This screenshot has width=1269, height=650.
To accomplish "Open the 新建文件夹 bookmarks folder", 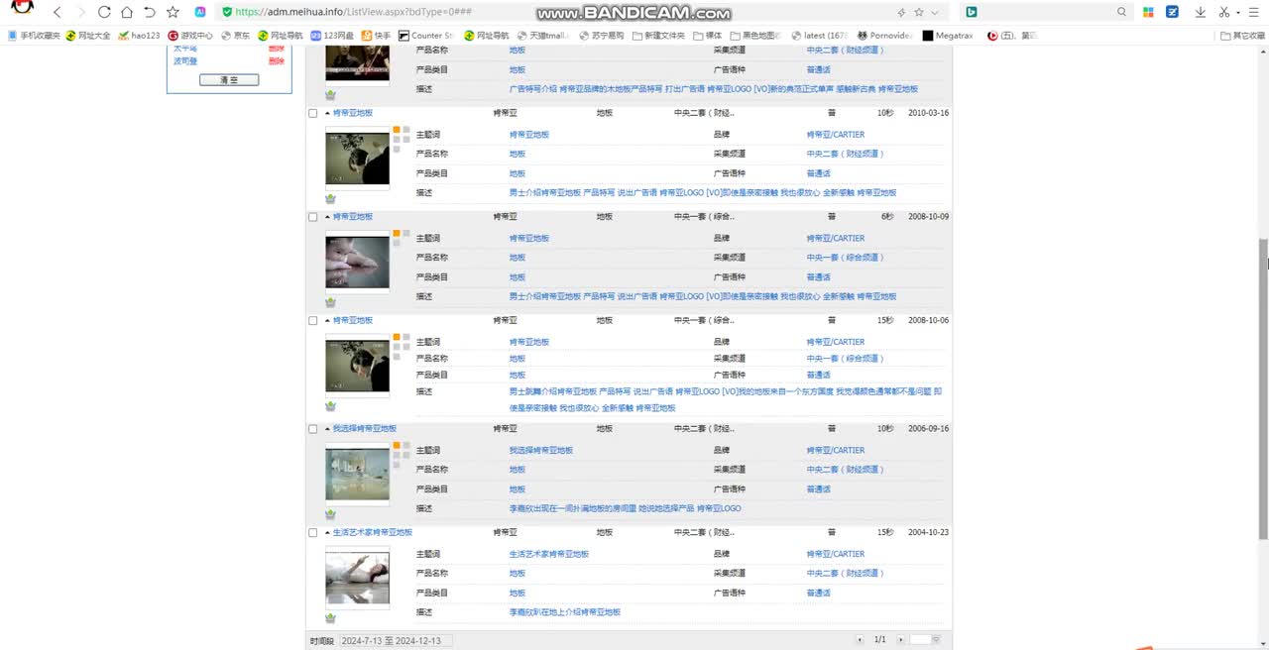I will tap(657, 36).
